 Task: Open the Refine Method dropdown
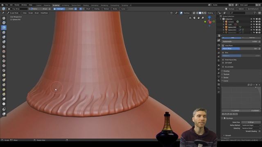click(251, 125)
